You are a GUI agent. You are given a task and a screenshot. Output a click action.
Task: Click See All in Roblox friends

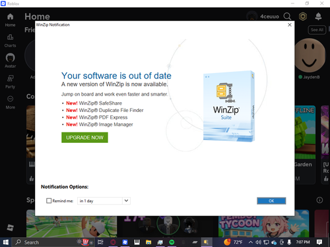(x=317, y=30)
